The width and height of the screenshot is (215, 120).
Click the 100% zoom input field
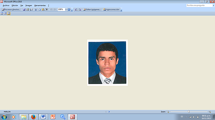click(x=61, y=10)
